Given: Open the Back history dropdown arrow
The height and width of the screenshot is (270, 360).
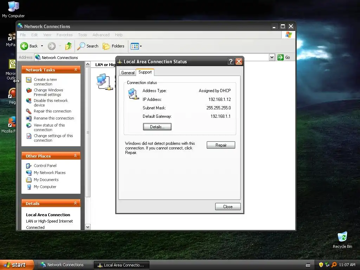Looking at the screenshot, I should [x=42, y=46].
